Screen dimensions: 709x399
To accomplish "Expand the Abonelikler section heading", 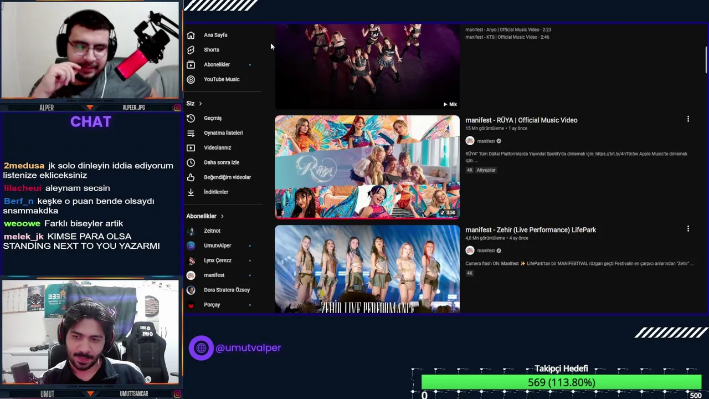I will click(x=205, y=216).
